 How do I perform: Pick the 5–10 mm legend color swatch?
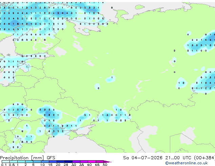pyautogui.click(x=37, y=162)
